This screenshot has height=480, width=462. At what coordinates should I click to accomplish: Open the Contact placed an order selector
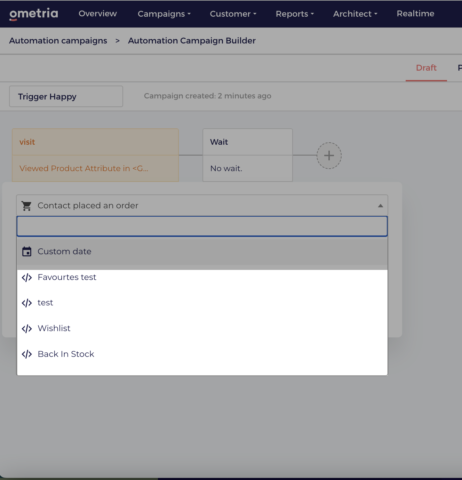click(x=202, y=206)
